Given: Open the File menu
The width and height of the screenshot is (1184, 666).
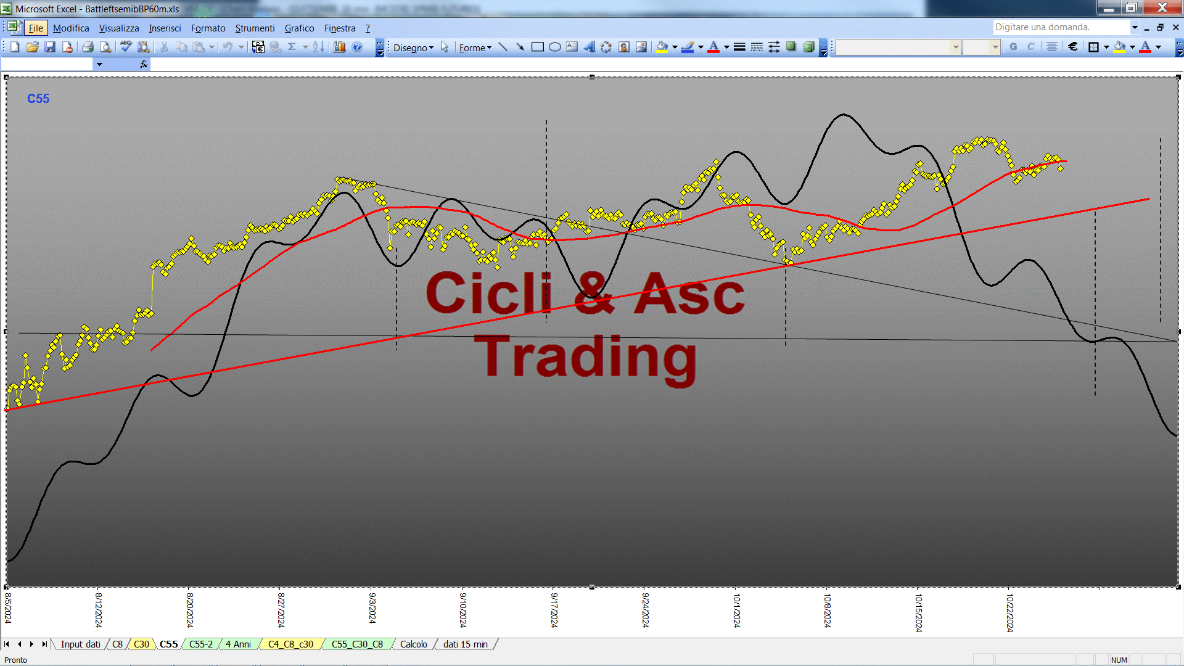Looking at the screenshot, I should coord(36,28).
